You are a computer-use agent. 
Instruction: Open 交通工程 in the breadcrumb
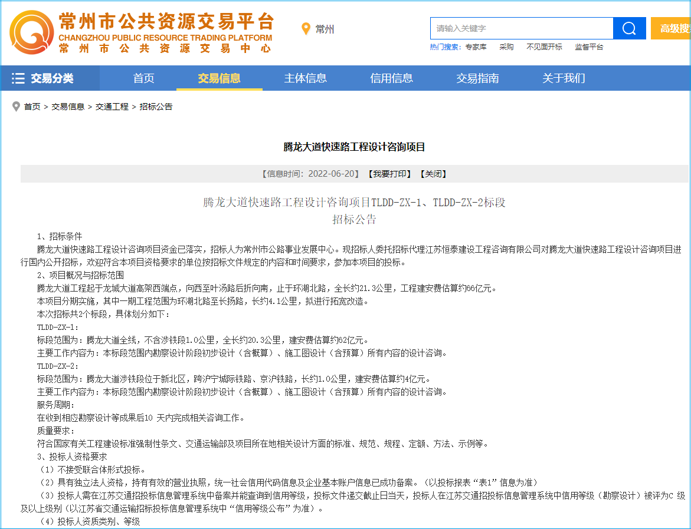112,107
